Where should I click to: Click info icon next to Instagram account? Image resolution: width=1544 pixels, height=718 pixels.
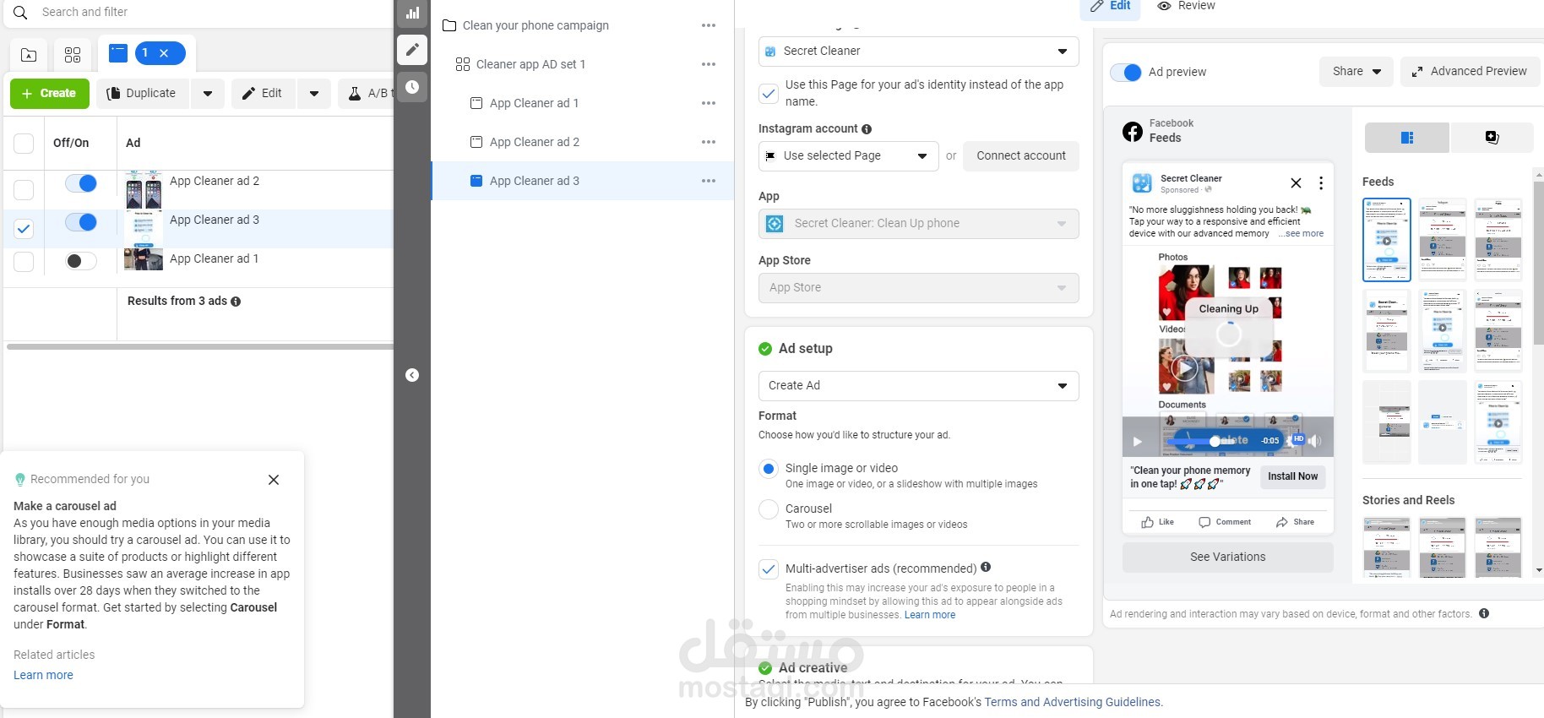click(867, 129)
